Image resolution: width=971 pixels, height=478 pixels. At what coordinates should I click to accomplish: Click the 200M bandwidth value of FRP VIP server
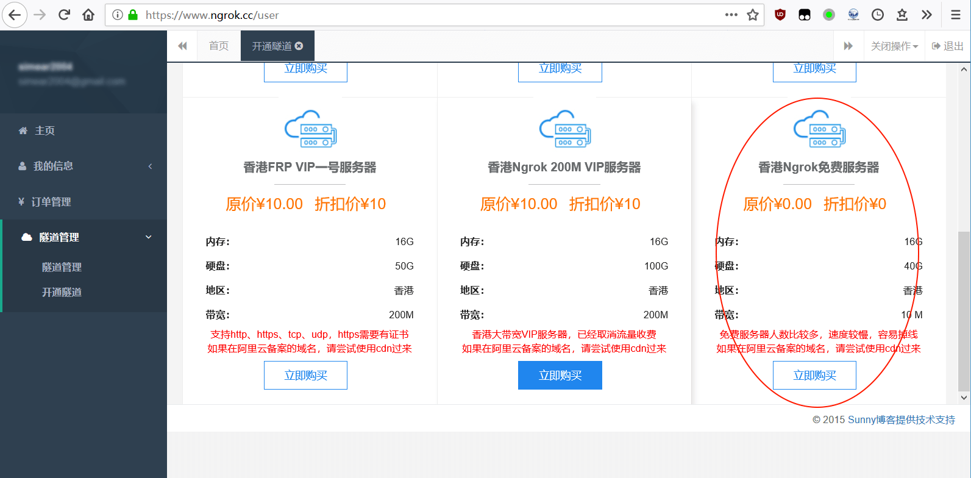tap(401, 315)
